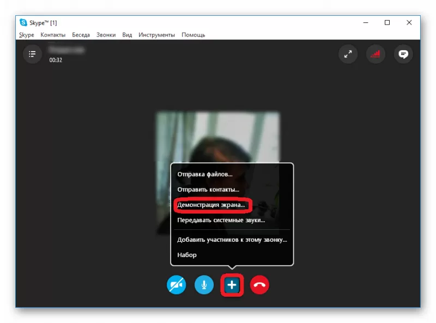Viewport: 436px width, 323px height.
Task: Click the Skype logo in the title bar
Action: pyautogui.click(x=23, y=22)
